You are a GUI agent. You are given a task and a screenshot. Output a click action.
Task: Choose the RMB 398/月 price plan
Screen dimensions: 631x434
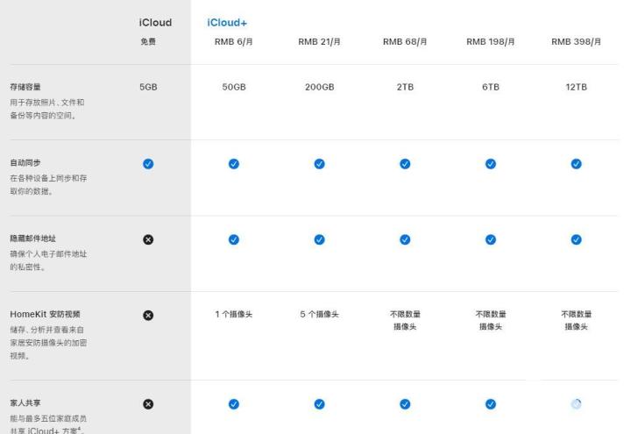(x=576, y=42)
